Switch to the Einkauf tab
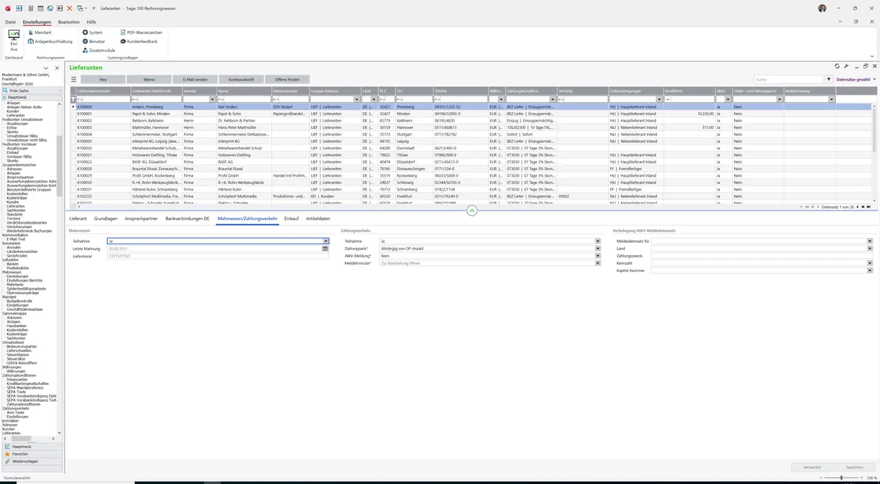Image resolution: width=880 pixels, height=484 pixels. tap(291, 219)
